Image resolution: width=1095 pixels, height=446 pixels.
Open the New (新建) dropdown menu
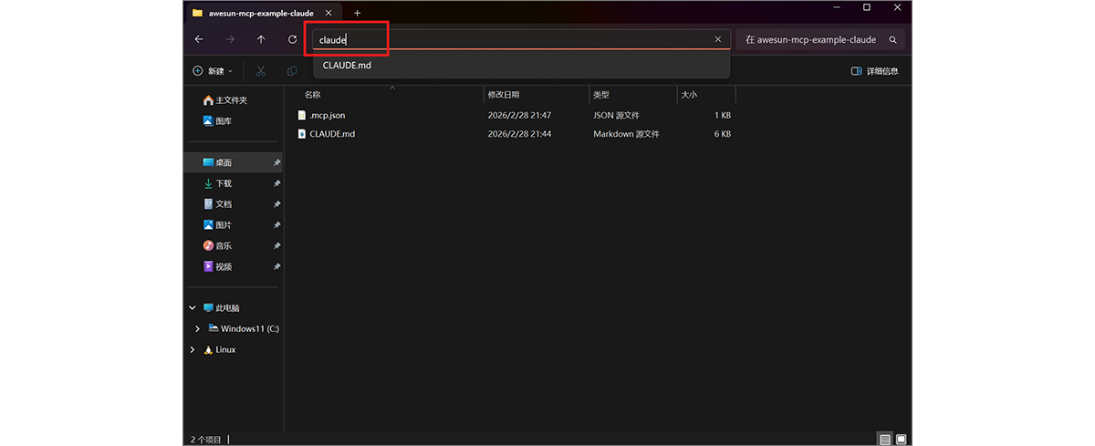tap(213, 71)
